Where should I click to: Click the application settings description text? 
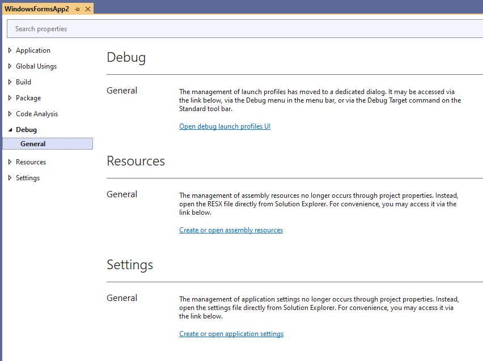(319, 307)
